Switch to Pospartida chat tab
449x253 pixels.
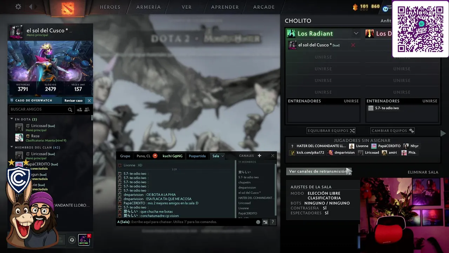[x=197, y=156]
